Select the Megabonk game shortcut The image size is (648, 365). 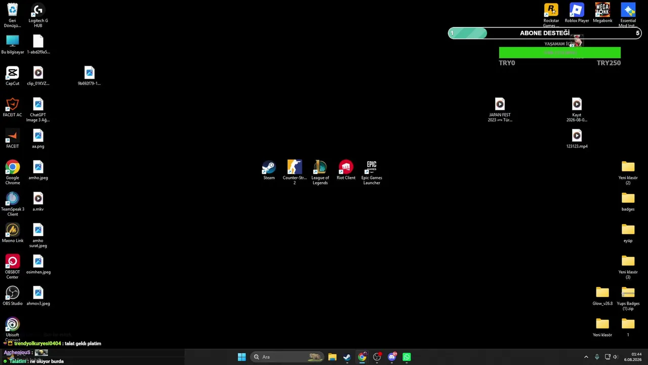pos(602,13)
